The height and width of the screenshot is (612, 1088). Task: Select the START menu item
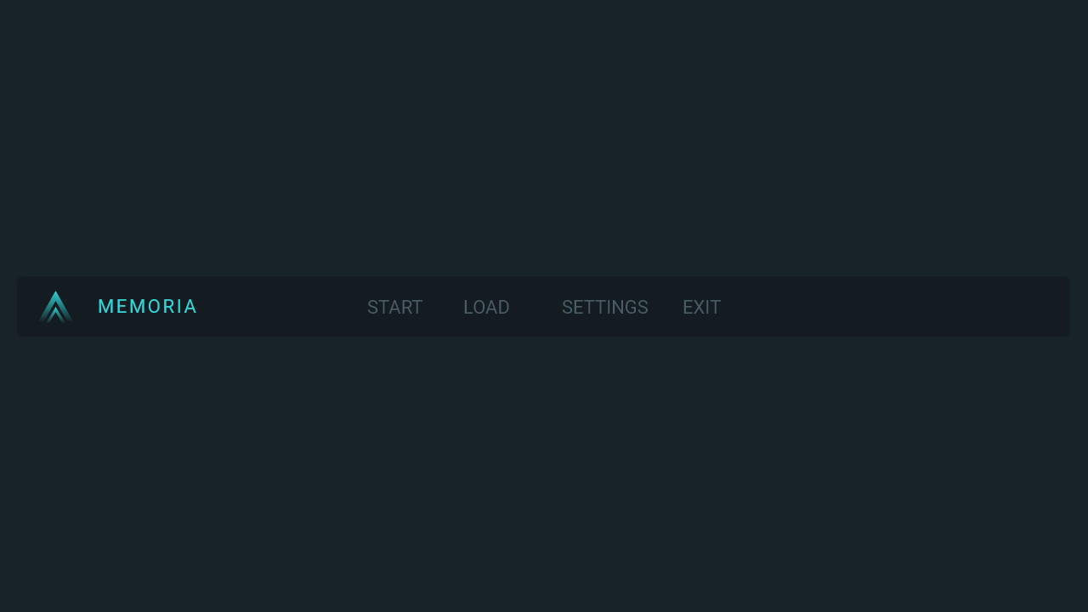pyautogui.click(x=394, y=308)
